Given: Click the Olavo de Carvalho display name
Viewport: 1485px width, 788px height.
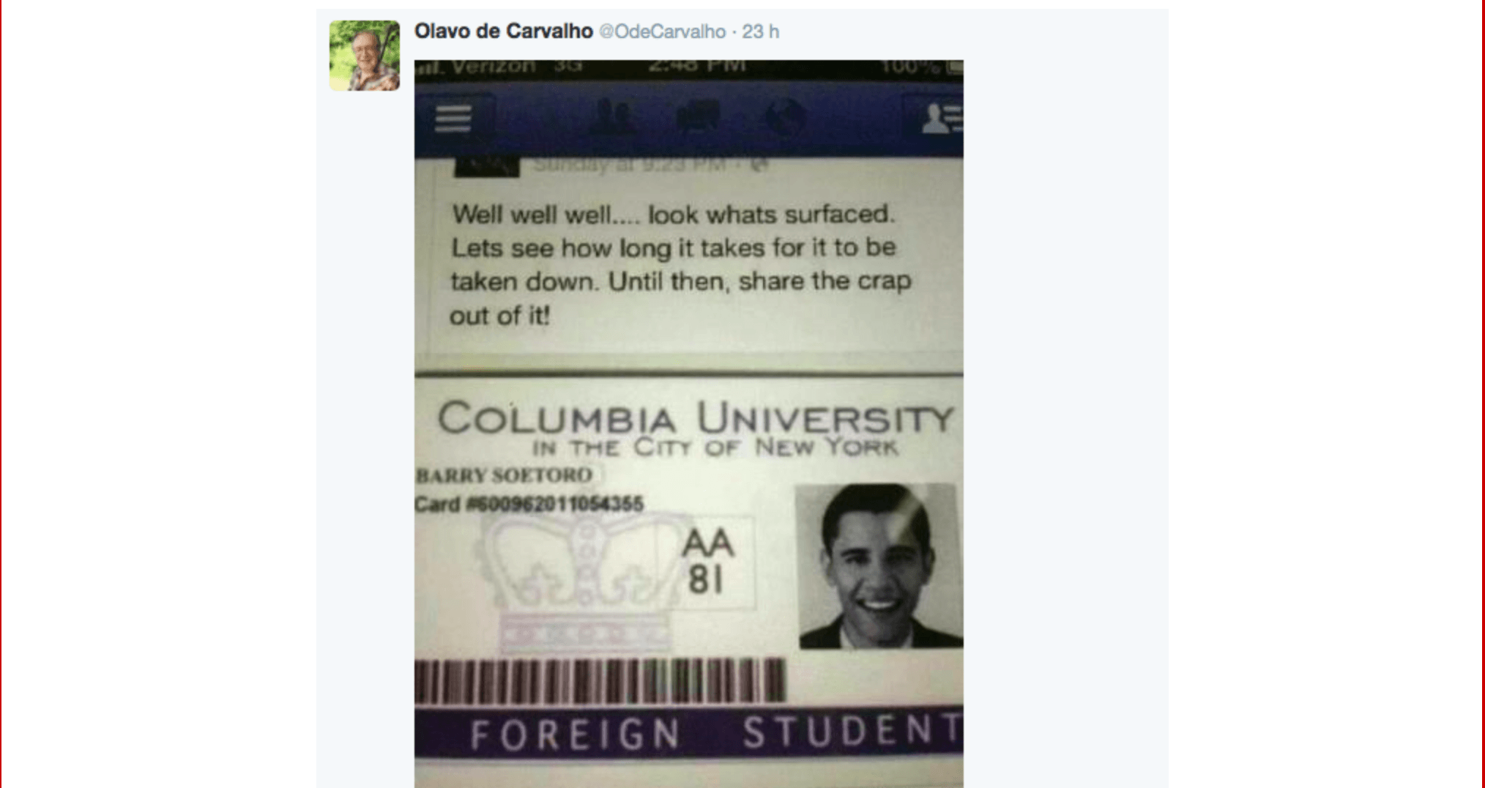Looking at the screenshot, I should click(x=503, y=31).
